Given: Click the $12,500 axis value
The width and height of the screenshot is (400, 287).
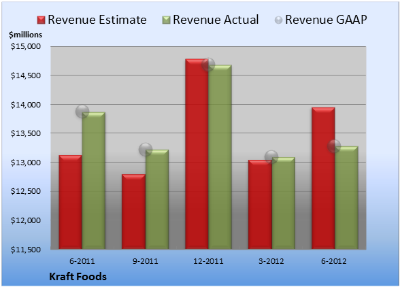Looking at the screenshot, I should [26, 191].
